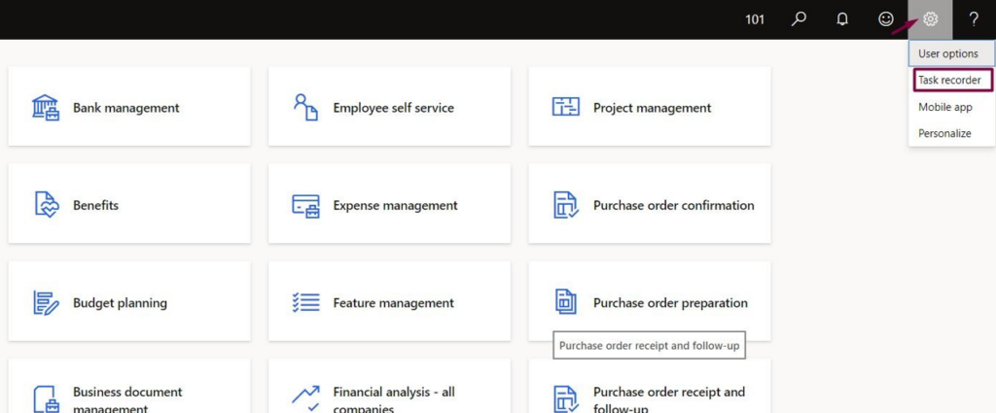Choose Personalize from settings menu
The height and width of the screenshot is (413, 996).
pyautogui.click(x=951, y=133)
